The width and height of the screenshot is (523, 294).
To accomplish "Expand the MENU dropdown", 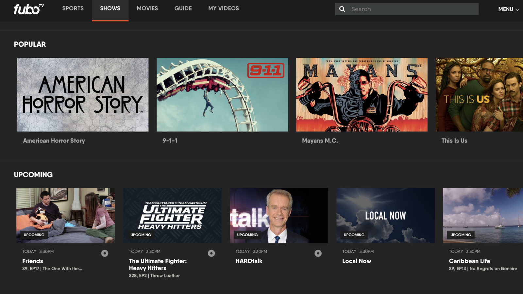I will pyautogui.click(x=509, y=9).
